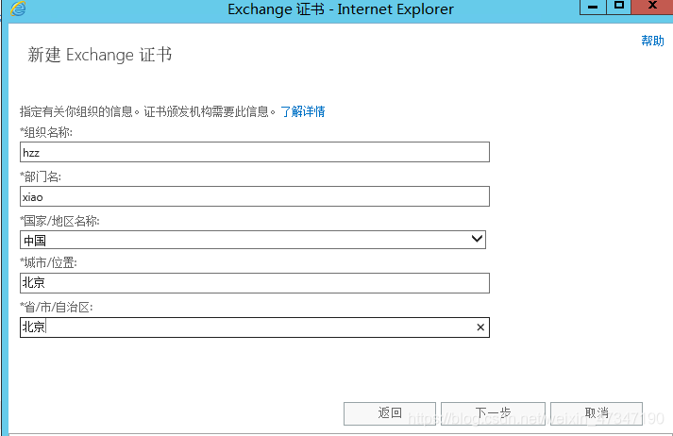
Task: Open the 了解详情 link
Action: pyautogui.click(x=303, y=111)
